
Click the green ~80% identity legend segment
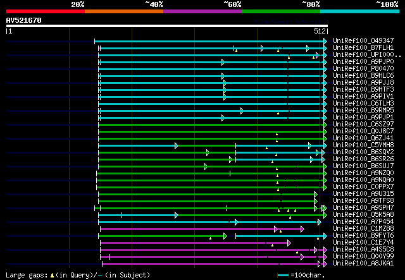pyautogui.click(x=281, y=11)
